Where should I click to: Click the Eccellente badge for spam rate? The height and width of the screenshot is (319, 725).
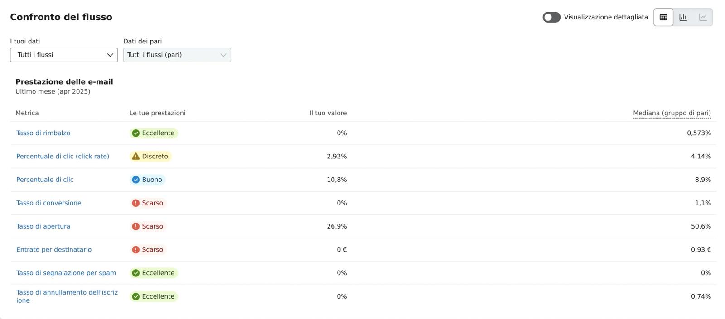coord(154,273)
